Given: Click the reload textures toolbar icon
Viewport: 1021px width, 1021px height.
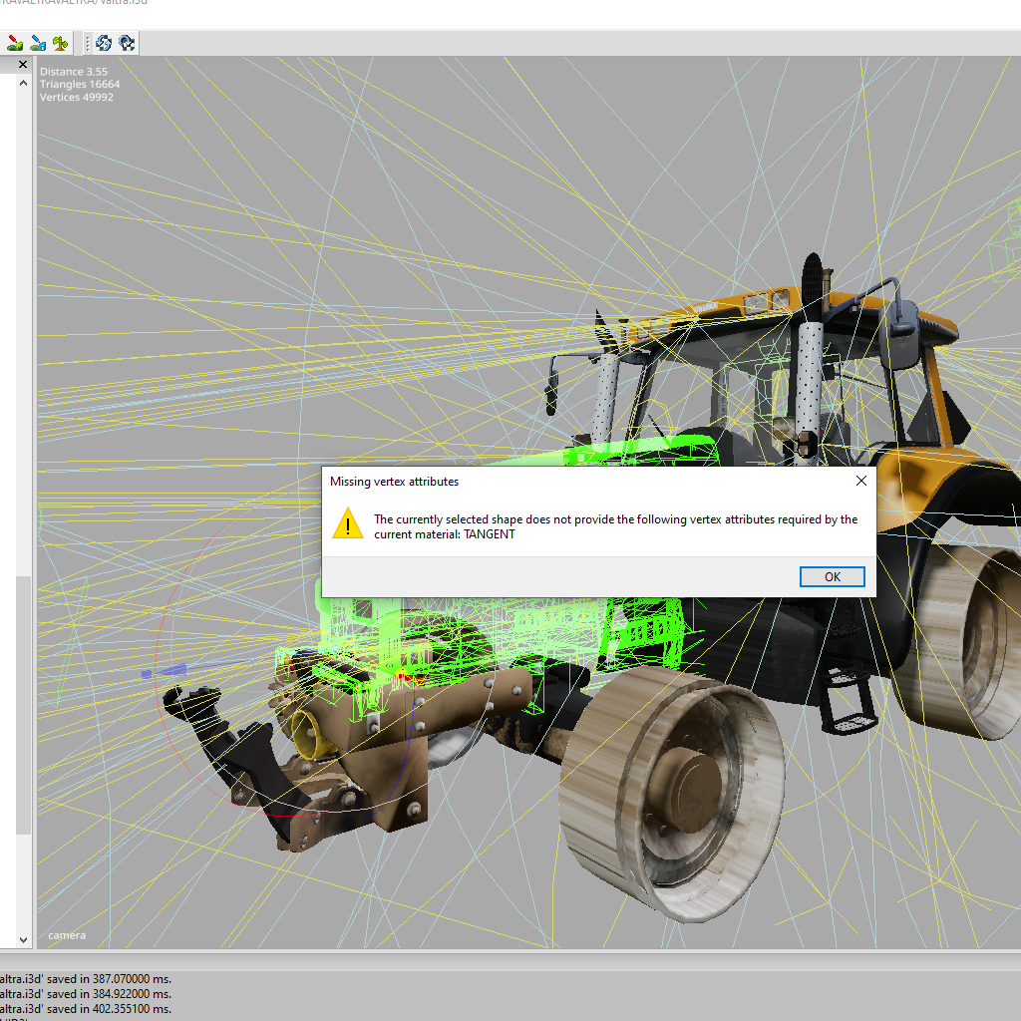Looking at the screenshot, I should click(x=104, y=44).
